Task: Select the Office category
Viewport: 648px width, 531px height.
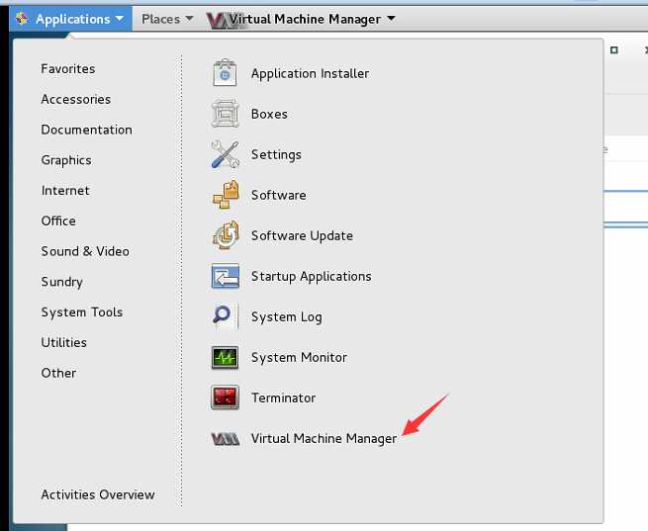Action: click(x=58, y=221)
